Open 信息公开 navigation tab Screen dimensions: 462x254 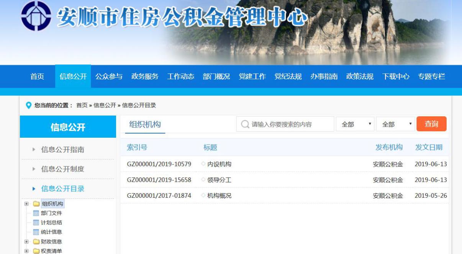tap(73, 77)
